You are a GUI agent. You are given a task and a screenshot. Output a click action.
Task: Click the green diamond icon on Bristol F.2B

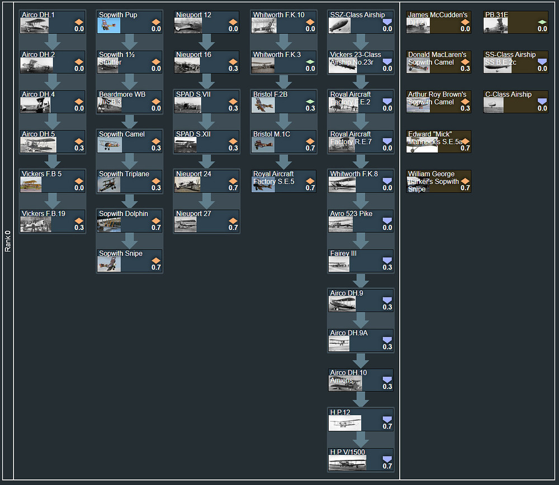(310, 102)
